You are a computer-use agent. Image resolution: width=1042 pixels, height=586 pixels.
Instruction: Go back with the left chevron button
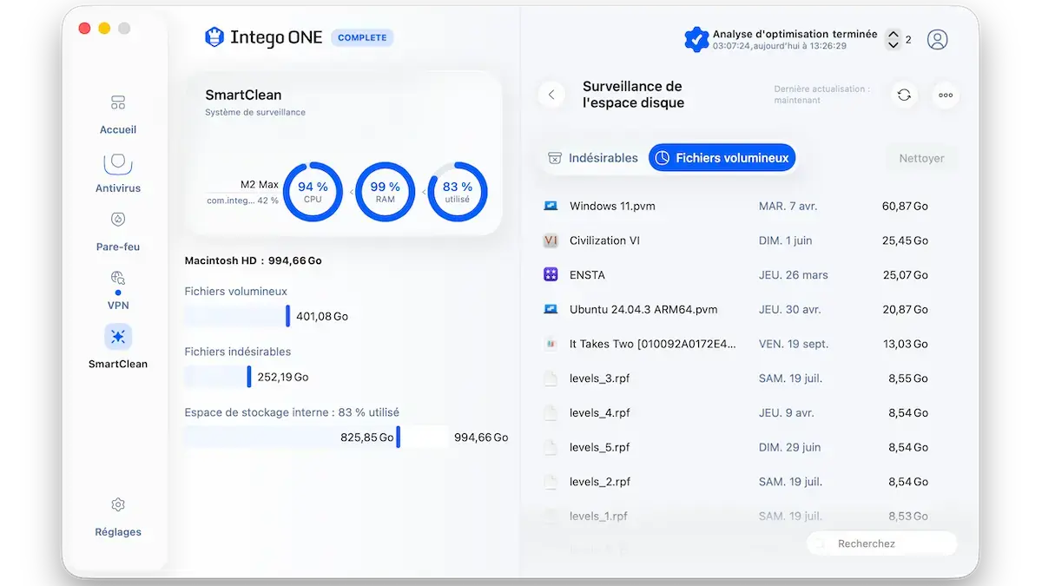pyautogui.click(x=551, y=95)
